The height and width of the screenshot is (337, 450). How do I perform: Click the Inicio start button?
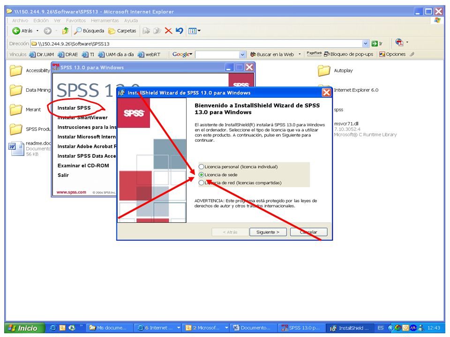(x=24, y=328)
